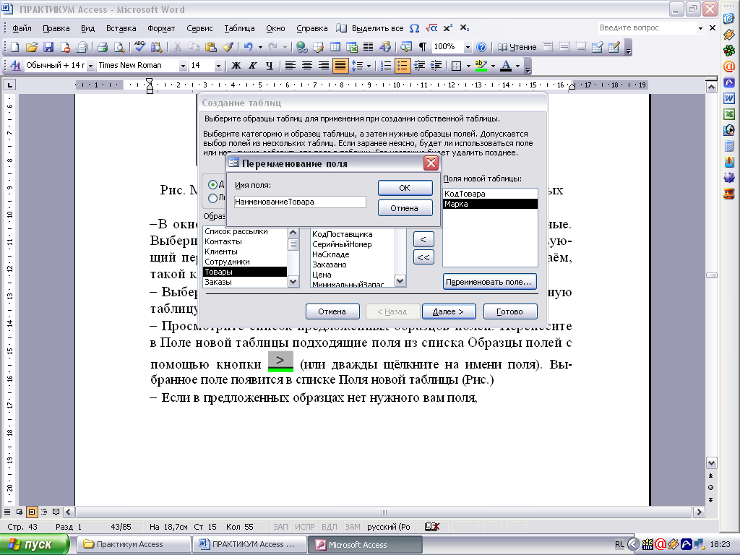Insert a symbol with the Omega icon
740x555 pixels.
[414, 28]
